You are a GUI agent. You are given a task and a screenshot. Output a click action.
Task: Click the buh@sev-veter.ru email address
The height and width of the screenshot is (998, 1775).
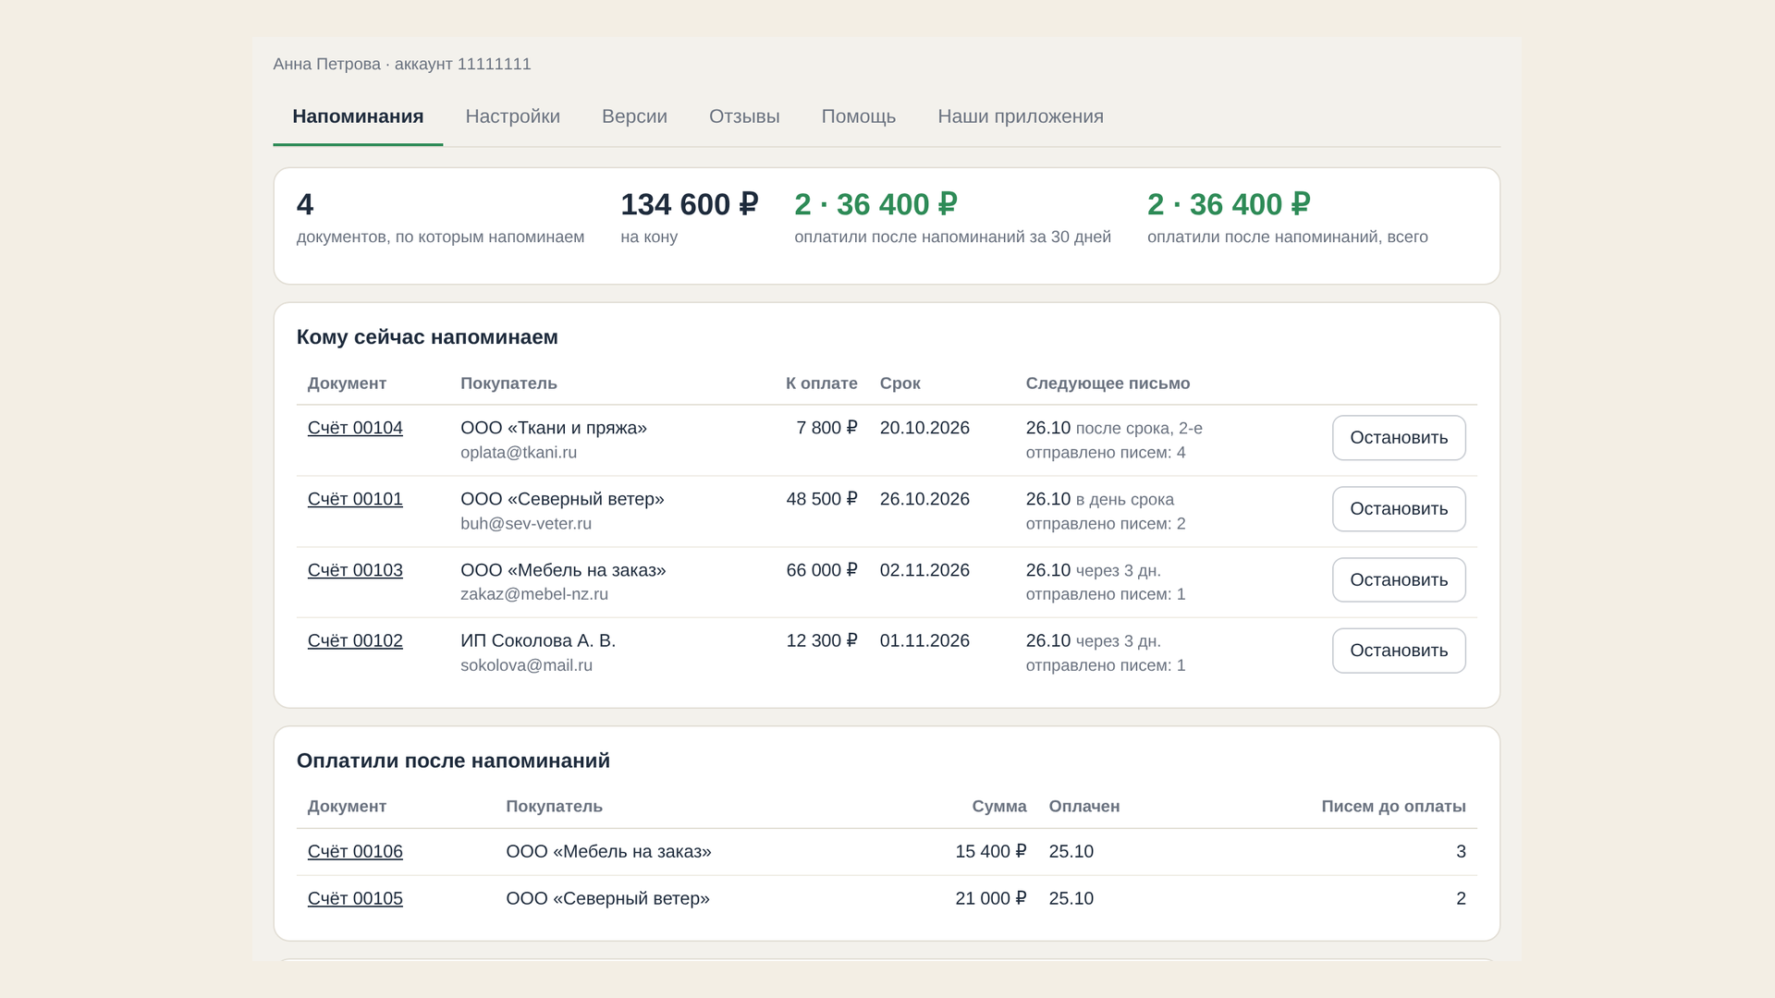(526, 524)
